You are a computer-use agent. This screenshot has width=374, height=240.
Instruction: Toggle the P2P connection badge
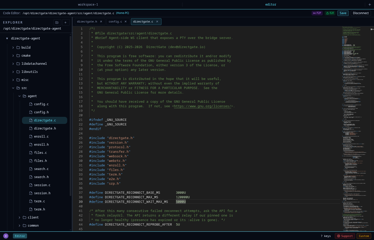pyautogui.click(x=317, y=13)
